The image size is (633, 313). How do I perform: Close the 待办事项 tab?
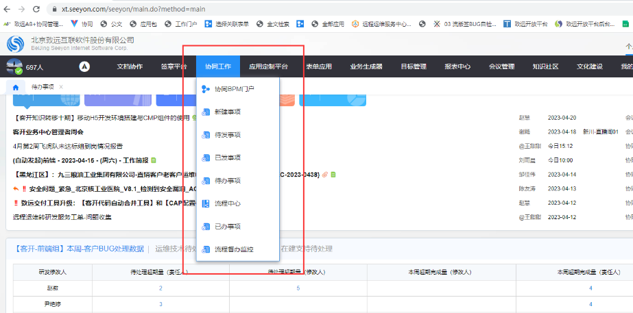61,87
